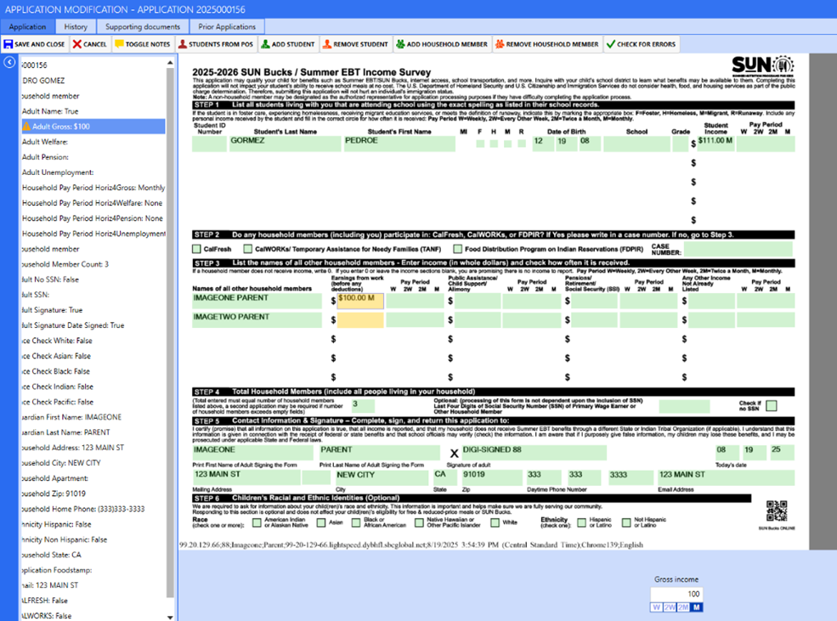This screenshot has height=621, width=837.
Task: Tick the Check if no SSN box
Action: click(x=772, y=406)
